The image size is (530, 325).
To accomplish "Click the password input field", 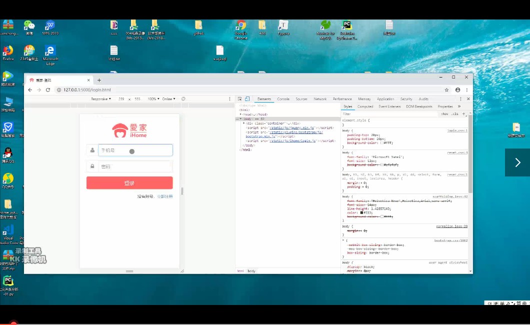I will tap(135, 166).
